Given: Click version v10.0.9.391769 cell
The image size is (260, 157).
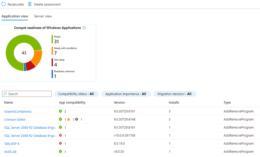Looking at the screenshot, I should pos(124,135).
